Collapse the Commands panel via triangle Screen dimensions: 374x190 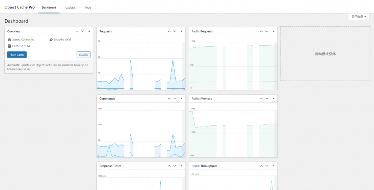click(x=182, y=98)
